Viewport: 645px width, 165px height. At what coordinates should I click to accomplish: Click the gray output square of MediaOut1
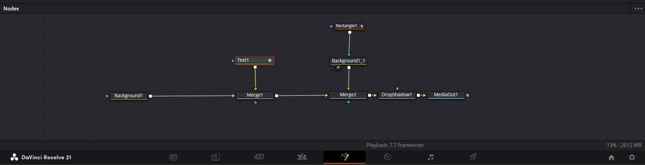pyautogui.click(x=467, y=95)
